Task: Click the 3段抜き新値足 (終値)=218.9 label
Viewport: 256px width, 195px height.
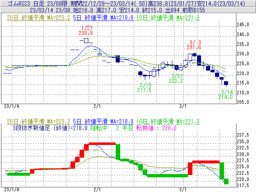Action: (50, 128)
